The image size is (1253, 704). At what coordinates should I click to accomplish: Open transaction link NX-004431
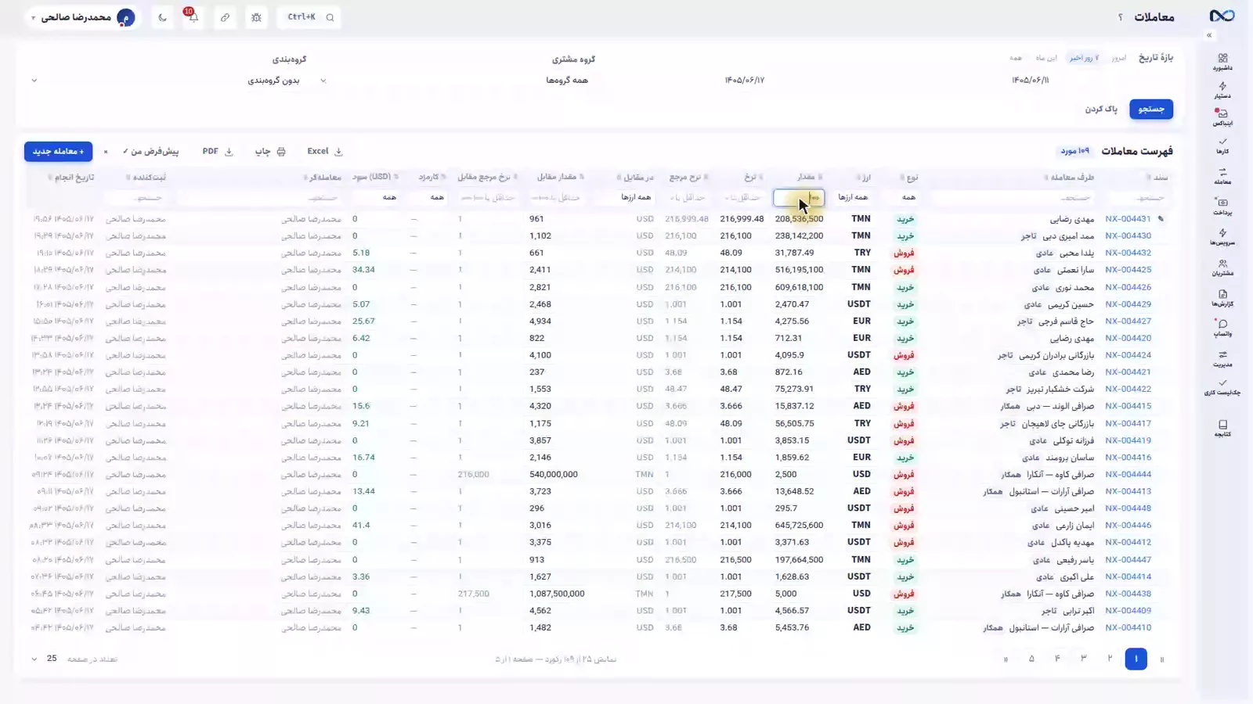coord(1128,219)
